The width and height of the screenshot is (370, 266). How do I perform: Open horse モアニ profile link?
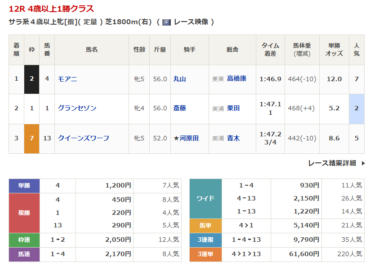pyautogui.click(x=67, y=79)
